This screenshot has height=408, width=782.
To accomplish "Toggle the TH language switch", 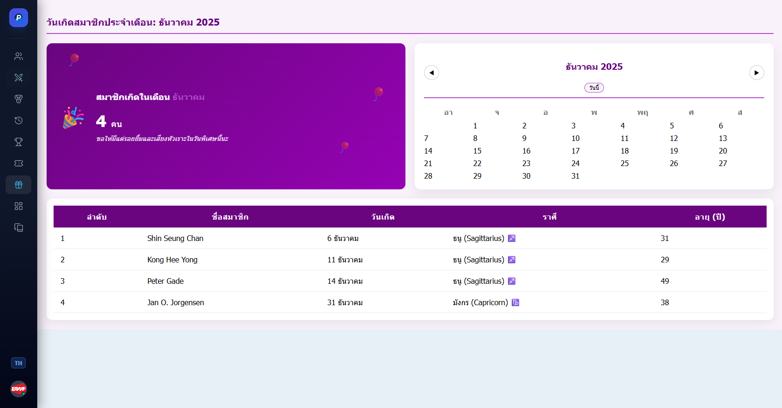I will (x=18, y=363).
